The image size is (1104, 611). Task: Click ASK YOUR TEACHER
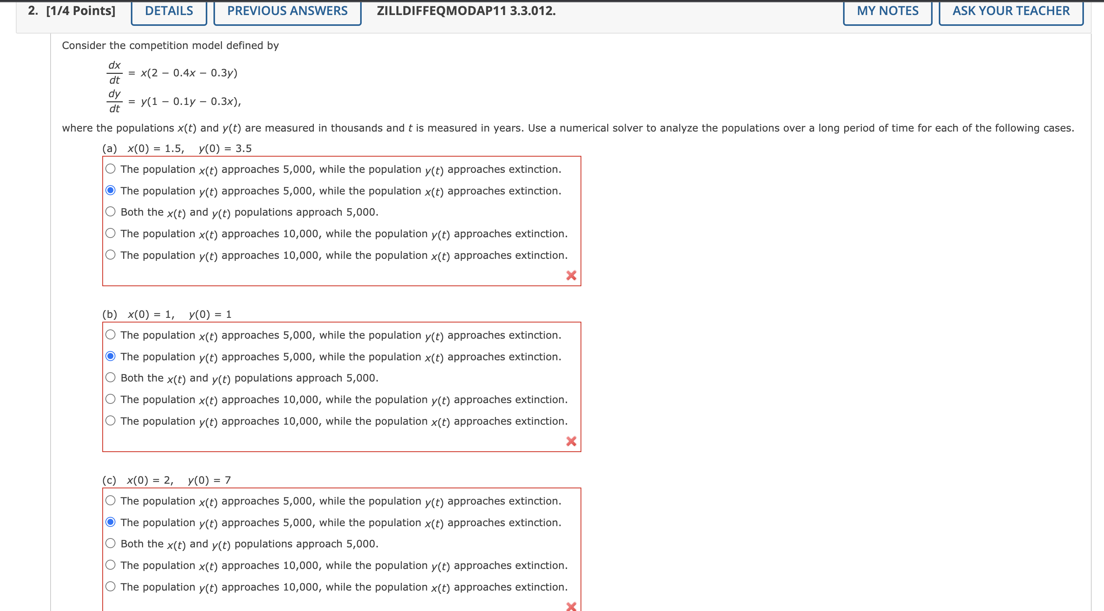pyautogui.click(x=1011, y=11)
